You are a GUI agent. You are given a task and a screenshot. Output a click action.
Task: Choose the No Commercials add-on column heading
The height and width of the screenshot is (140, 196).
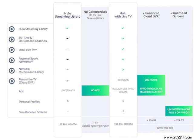pos(95,15)
